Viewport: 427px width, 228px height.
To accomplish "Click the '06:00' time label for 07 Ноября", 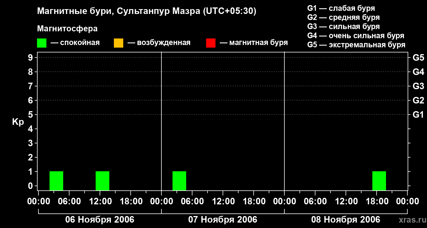I will pos(192,201).
